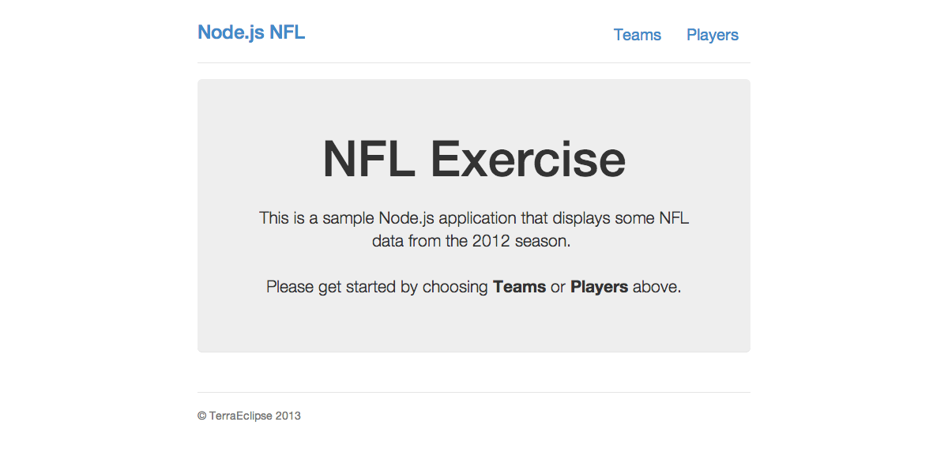Click the divider line beneath the navbar
The width and height of the screenshot is (948, 471).
pos(474,62)
